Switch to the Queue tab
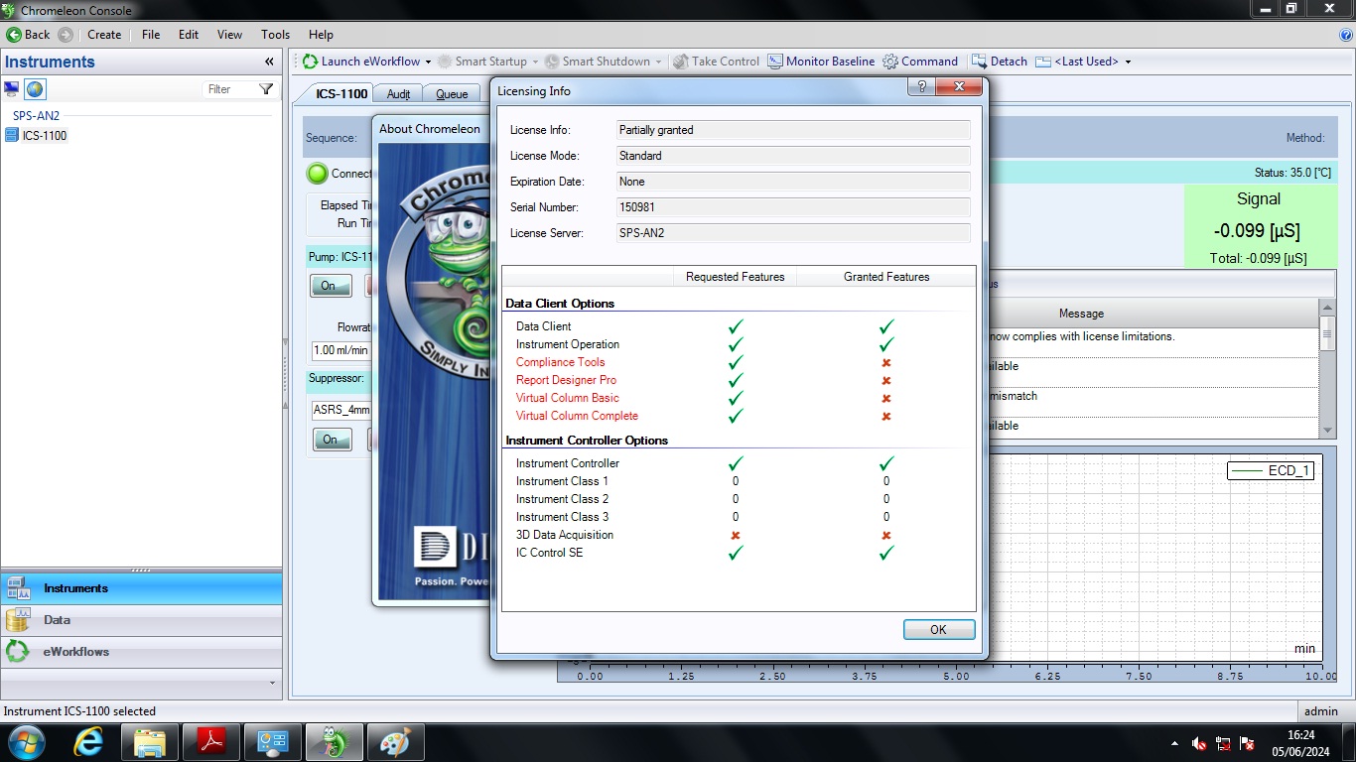The width and height of the screenshot is (1356, 762). 452,94
